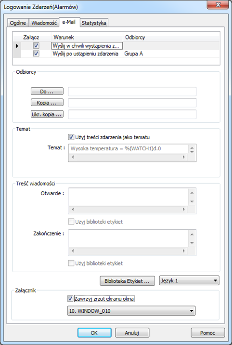Click Otwarcie field scroll up arrow
This screenshot has height=345, width=232.
coord(192,193)
